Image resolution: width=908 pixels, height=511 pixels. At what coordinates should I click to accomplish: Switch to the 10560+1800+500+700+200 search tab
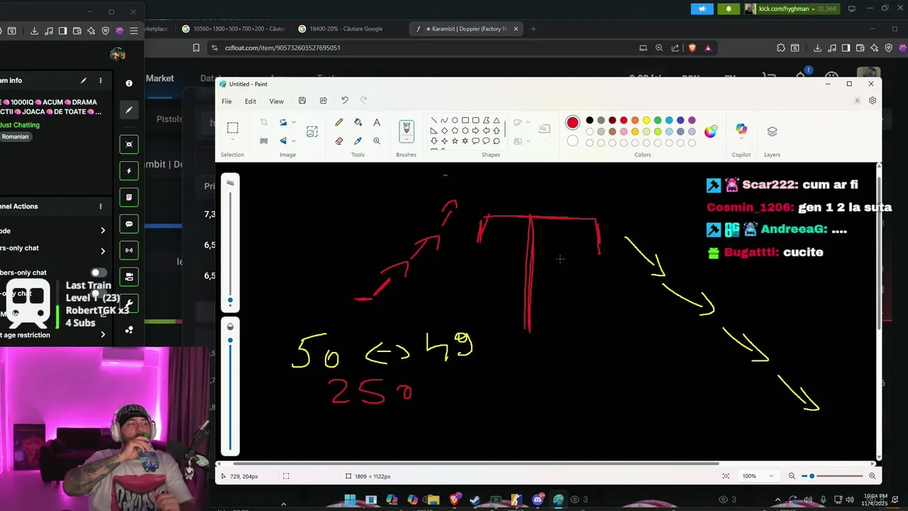click(233, 29)
